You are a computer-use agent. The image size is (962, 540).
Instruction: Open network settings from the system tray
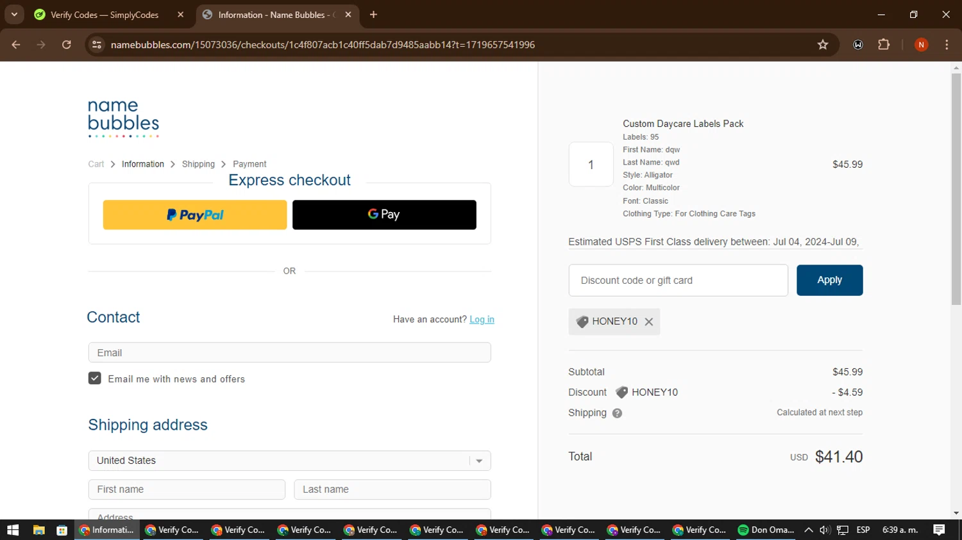click(843, 530)
